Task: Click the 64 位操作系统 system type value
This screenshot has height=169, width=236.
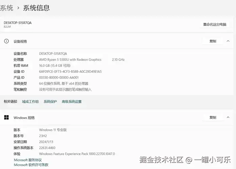Action: [x=64, y=83]
